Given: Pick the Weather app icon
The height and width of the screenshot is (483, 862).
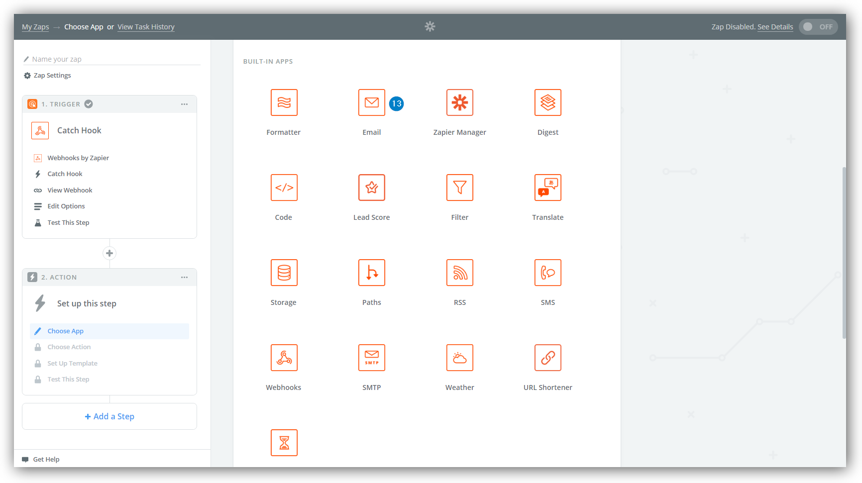Looking at the screenshot, I should (x=460, y=358).
